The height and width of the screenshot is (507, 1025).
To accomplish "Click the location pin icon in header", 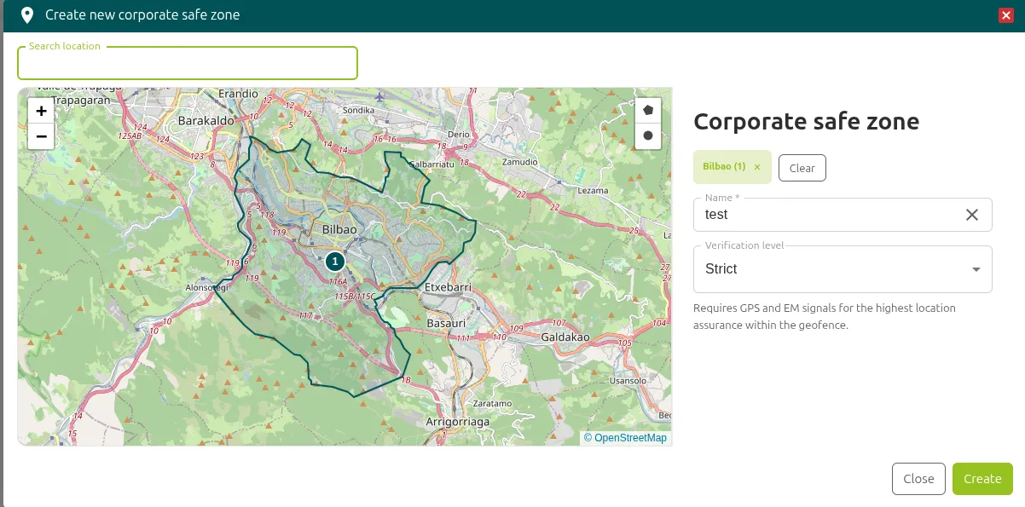I will [27, 15].
